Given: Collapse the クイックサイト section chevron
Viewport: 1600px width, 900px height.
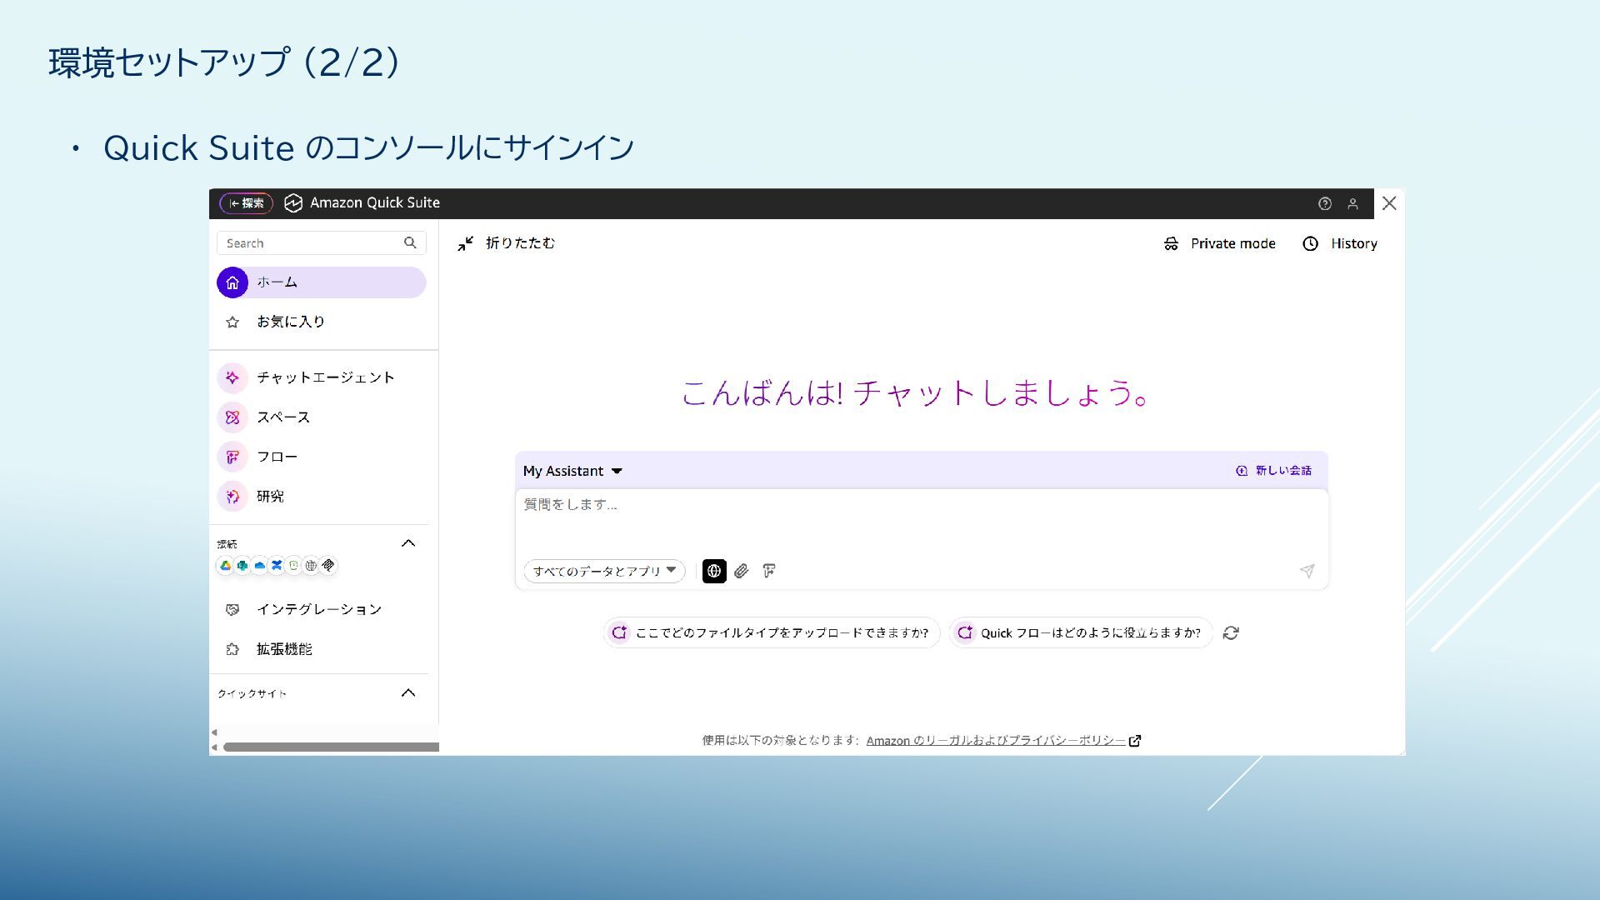Looking at the screenshot, I should pos(408,692).
